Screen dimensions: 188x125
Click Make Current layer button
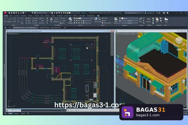[87, 21]
